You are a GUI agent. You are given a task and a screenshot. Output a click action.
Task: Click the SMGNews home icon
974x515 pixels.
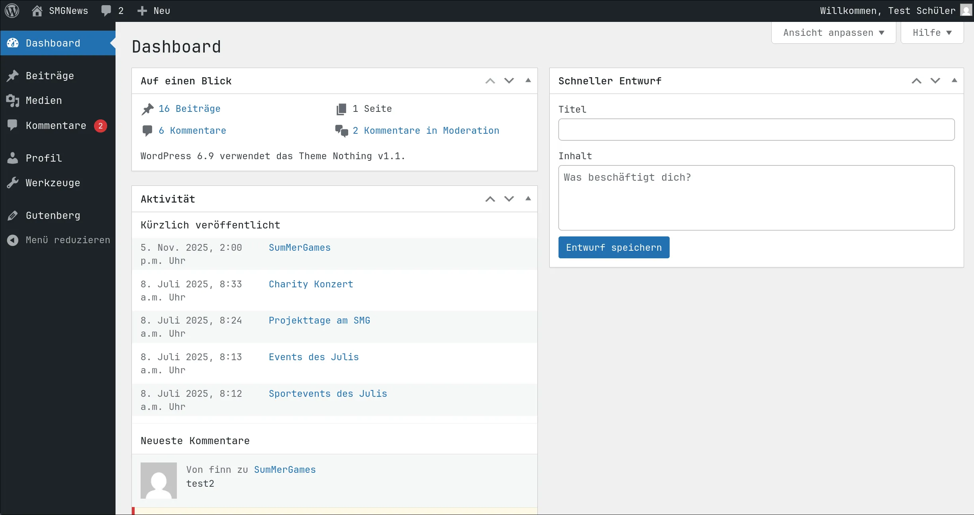pos(37,10)
